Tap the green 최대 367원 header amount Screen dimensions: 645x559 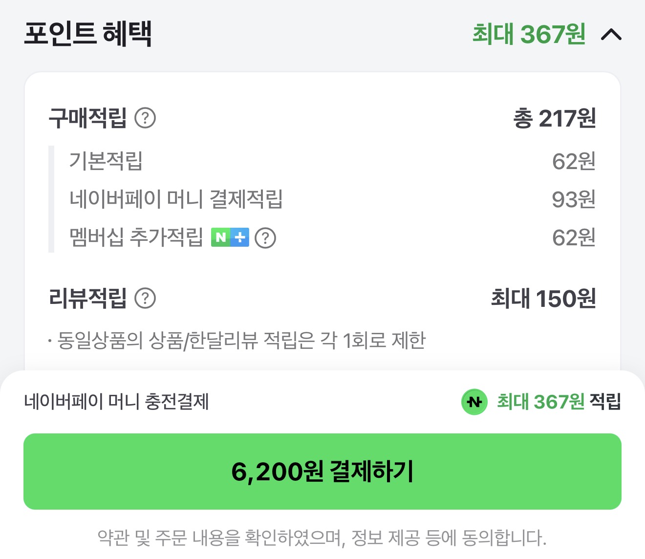point(529,34)
